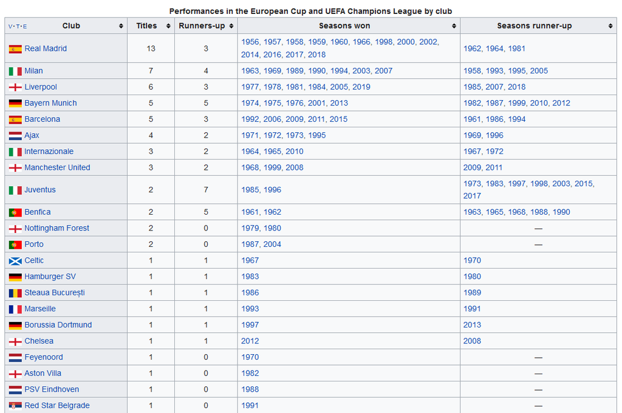Screen dimensions: 622x413
Task: Click the France flag beside Marseille
Action: coord(15,309)
